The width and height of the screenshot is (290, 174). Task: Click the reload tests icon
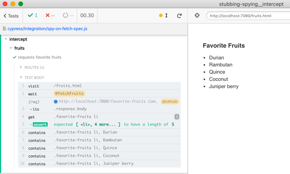(x=179, y=16)
